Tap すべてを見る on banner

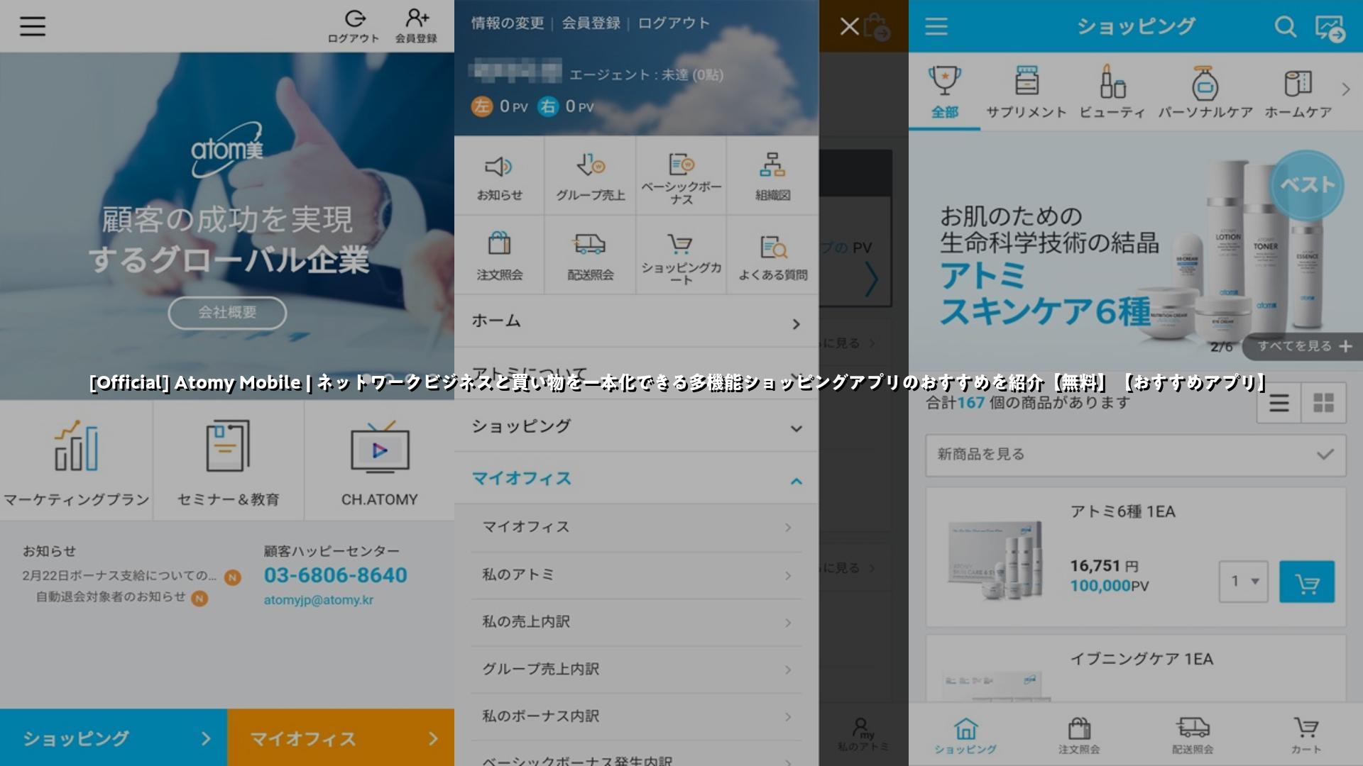(x=1304, y=346)
